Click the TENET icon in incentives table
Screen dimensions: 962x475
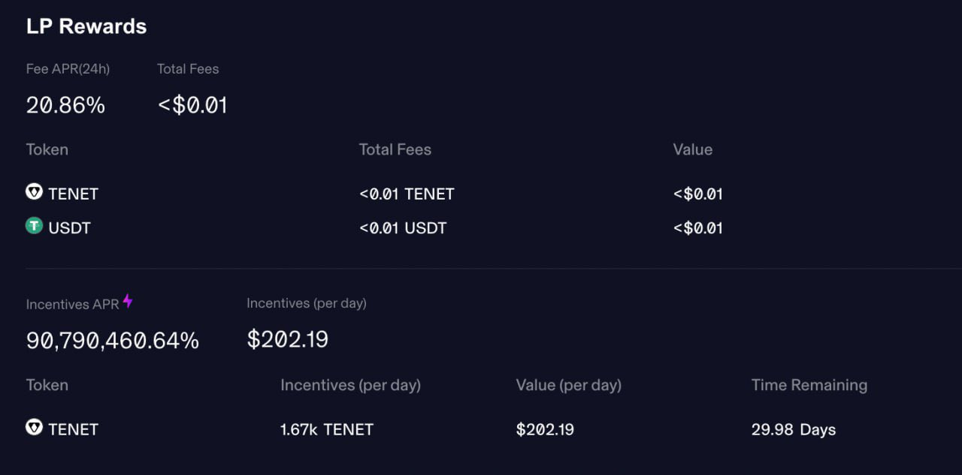[34, 428]
